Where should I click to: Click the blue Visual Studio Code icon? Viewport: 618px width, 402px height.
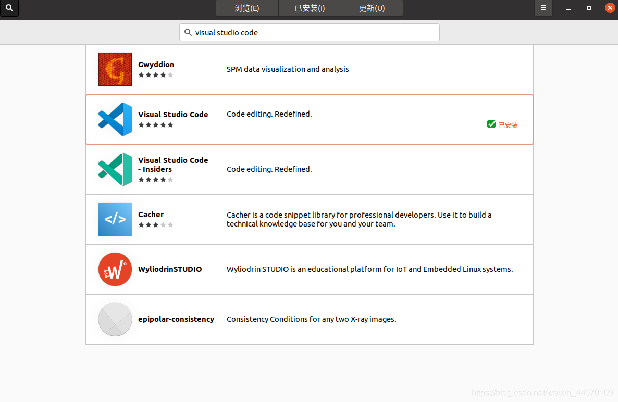115,119
